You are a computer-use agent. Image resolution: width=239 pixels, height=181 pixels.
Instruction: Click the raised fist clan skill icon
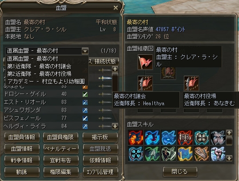(x=218, y=154)
